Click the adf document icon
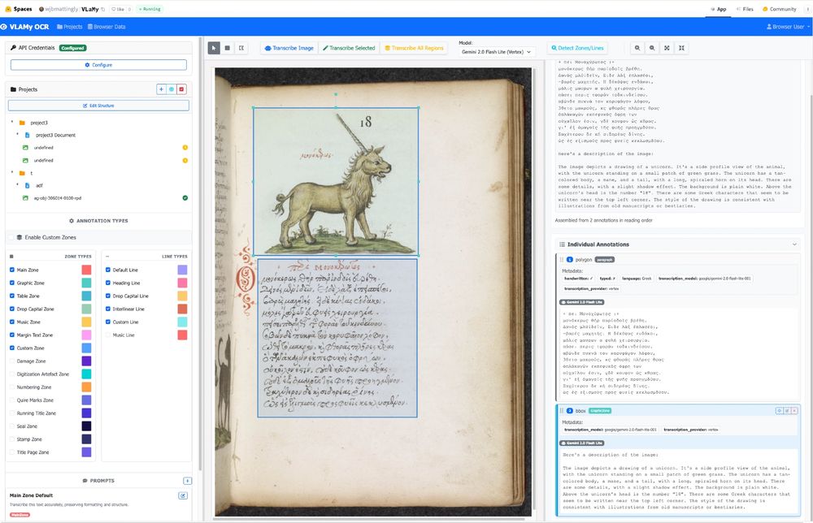Viewport: 813px width, 523px height. coord(28,185)
